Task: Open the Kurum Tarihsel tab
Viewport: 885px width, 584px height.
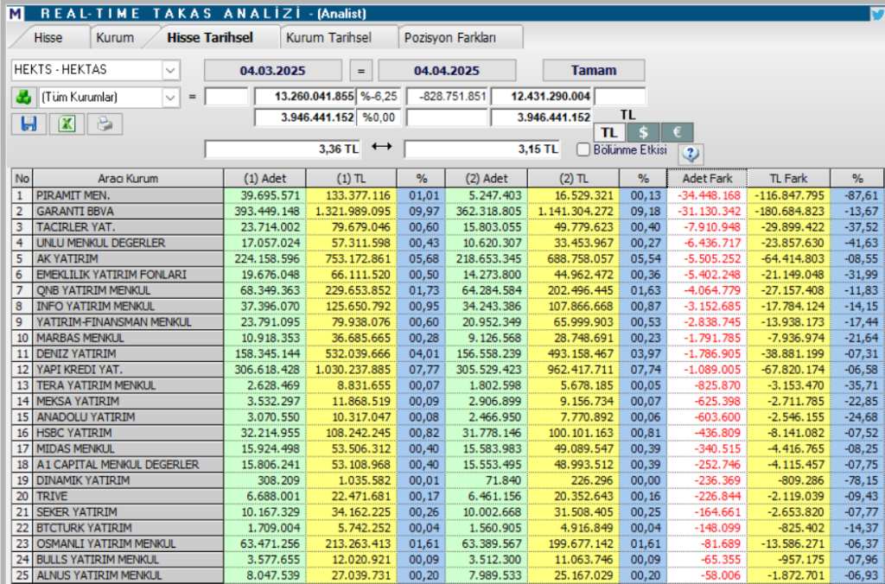Action: (x=328, y=38)
